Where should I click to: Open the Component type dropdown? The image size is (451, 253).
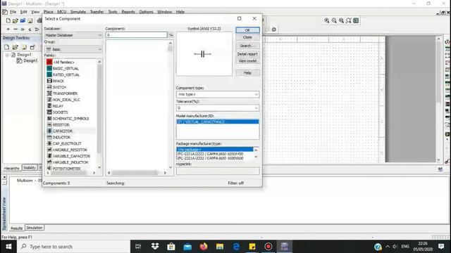point(218,94)
